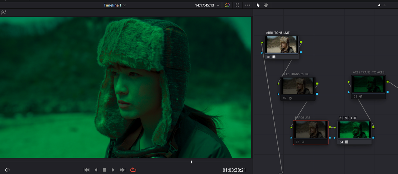Click the ACES TRANS. TO ACES label
The height and width of the screenshot is (174, 398).
[x=368, y=72]
